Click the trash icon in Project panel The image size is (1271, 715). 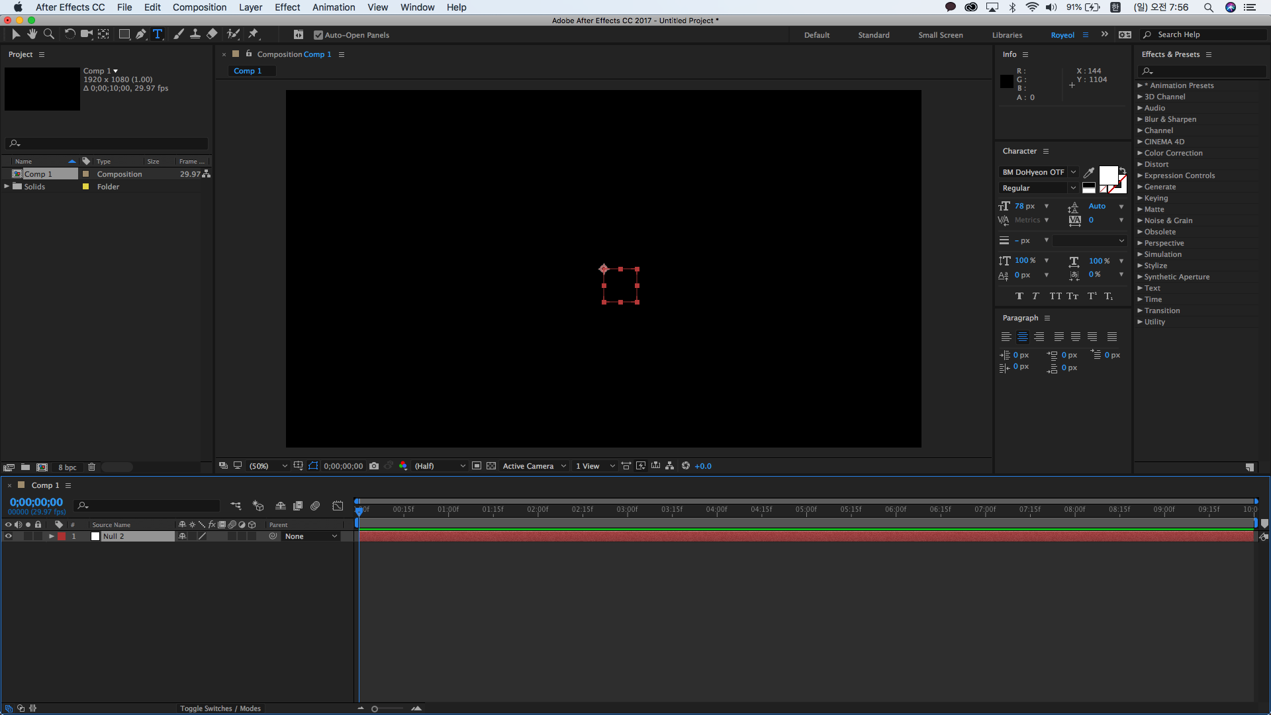(x=92, y=467)
